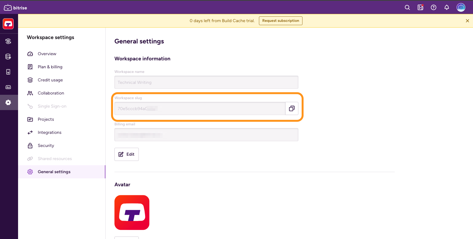Click the workspace avatar image

(132, 213)
